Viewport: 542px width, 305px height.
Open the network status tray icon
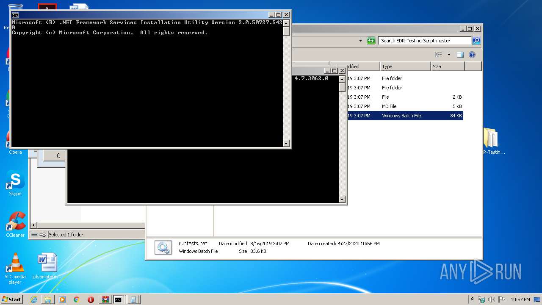pyautogui.click(x=481, y=299)
